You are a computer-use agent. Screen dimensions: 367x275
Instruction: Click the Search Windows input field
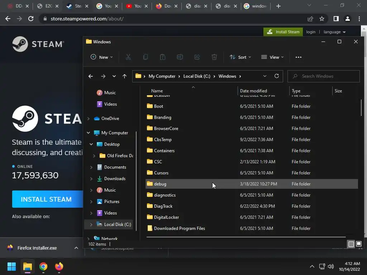(x=324, y=76)
